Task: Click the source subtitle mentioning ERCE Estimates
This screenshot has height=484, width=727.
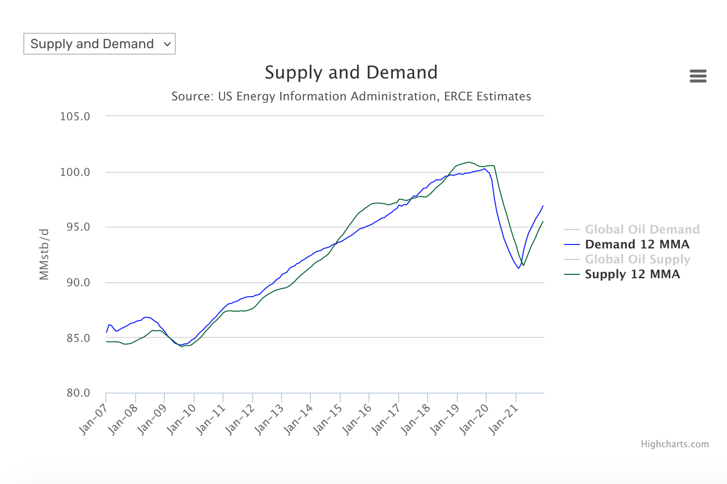Action: tap(351, 96)
